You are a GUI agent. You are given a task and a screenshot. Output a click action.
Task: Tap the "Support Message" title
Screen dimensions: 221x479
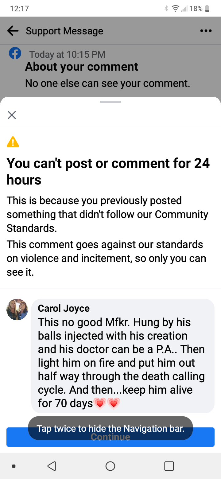tap(64, 31)
